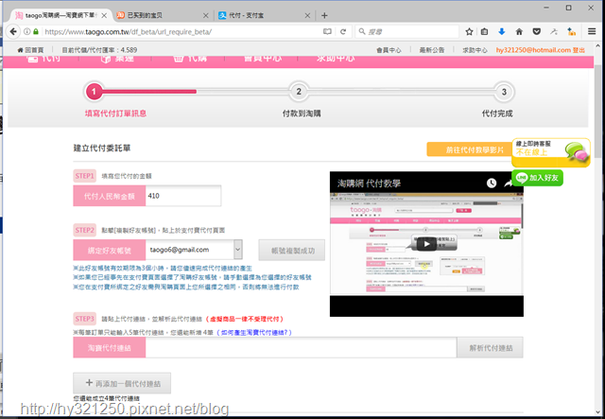Open downloads arrow icon
The width and height of the screenshot is (605, 419).
502,31
